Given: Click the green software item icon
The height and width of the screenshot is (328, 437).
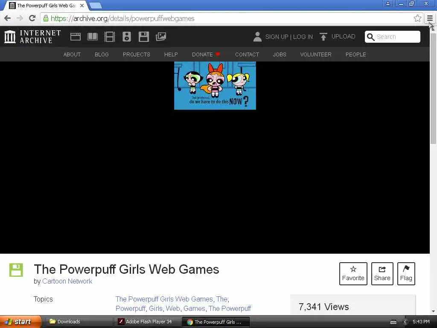Looking at the screenshot, I should pos(16,270).
